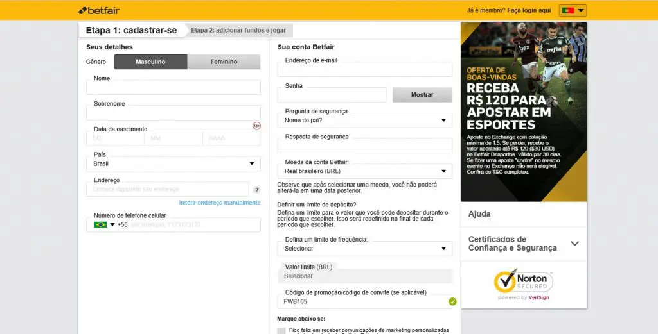Focus the Endereço de e-mail field

tap(365, 69)
